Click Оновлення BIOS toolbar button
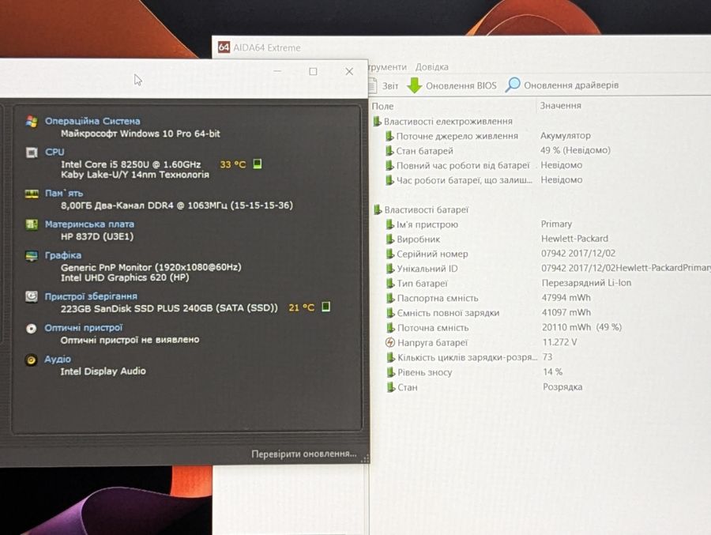Image resolution: width=711 pixels, height=535 pixels. click(452, 85)
